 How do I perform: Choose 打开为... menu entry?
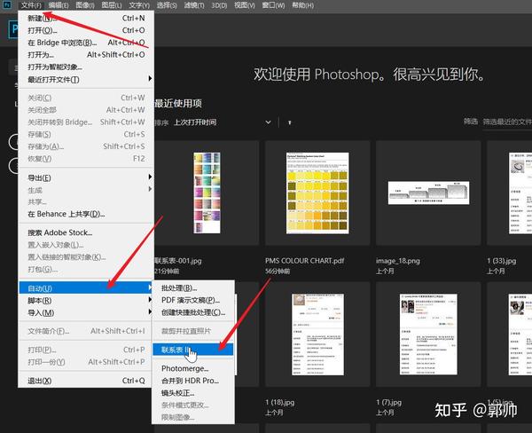(86, 55)
